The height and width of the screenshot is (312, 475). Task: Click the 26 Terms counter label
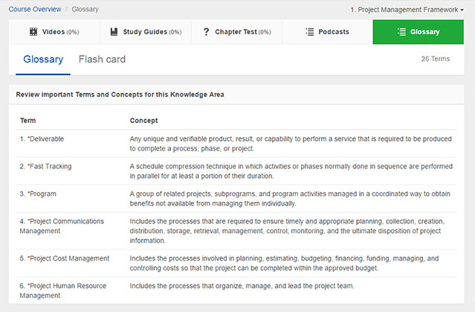[436, 59]
